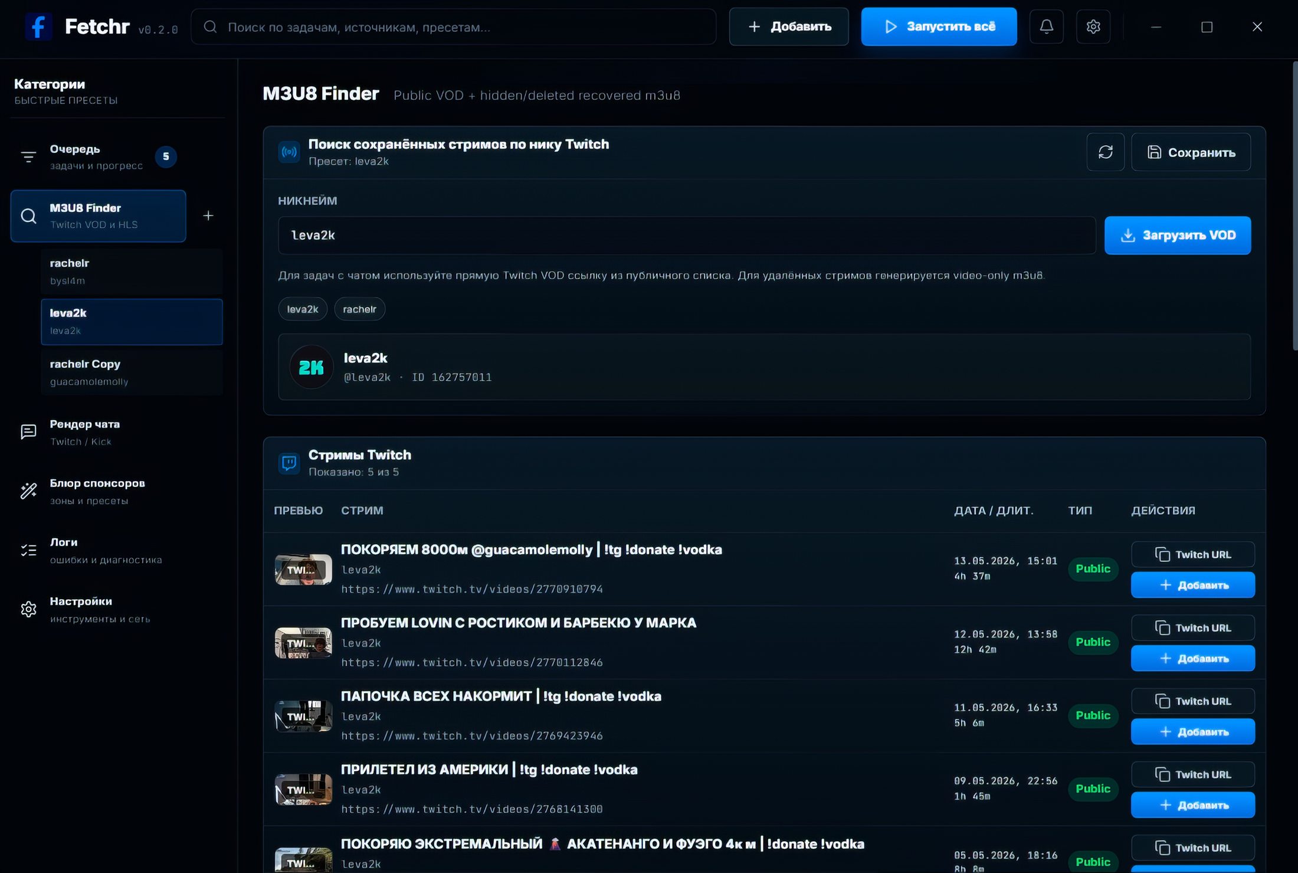Image resolution: width=1298 pixels, height=873 pixels.
Task: Open thumbnail of ПОКОРЯЕМ 8000м stream
Action: [303, 570]
